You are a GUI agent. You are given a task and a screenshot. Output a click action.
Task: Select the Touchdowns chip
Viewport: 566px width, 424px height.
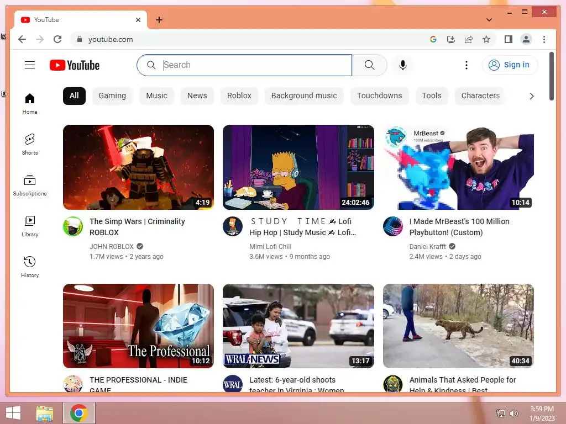point(379,96)
